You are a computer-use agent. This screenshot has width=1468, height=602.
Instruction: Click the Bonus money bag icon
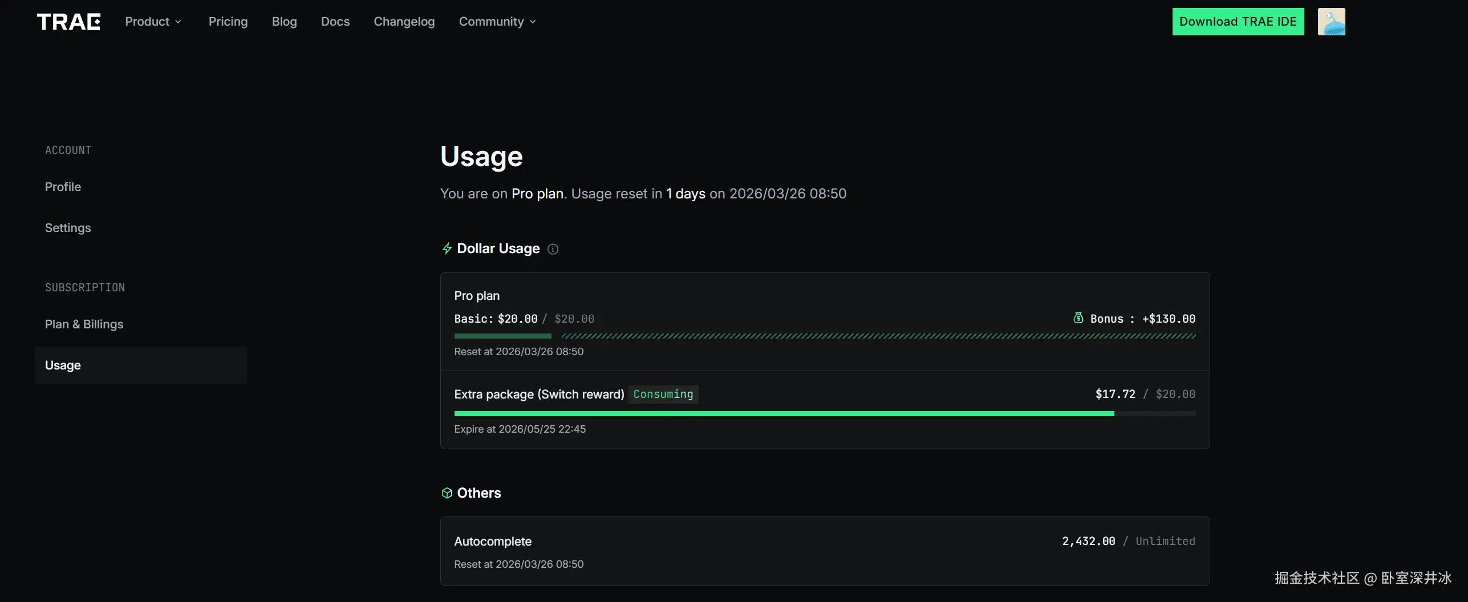coord(1078,318)
